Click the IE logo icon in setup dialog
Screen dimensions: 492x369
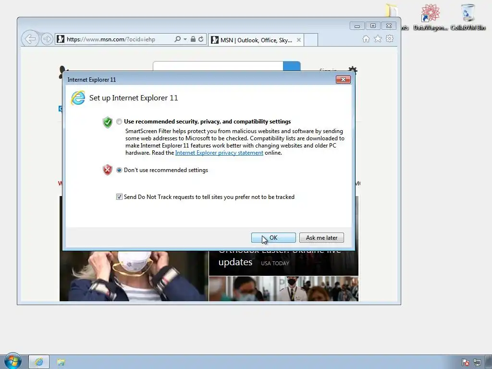click(x=78, y=98)
